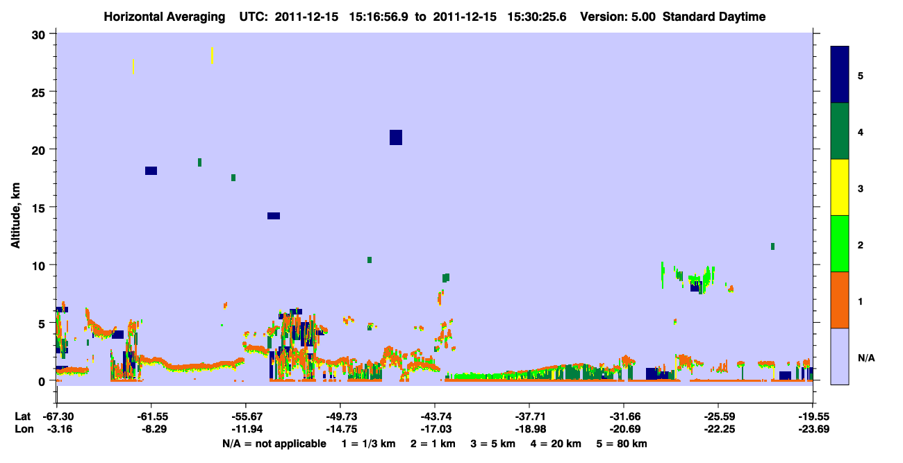Click the end time '15:30:25.6' in title

[538, 17]
